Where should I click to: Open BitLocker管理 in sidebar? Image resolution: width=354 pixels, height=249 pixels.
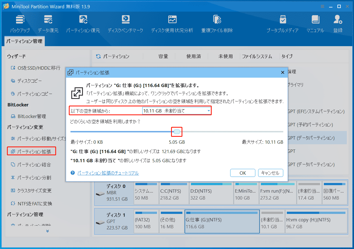pyautogui.click(x=28, y=116)
